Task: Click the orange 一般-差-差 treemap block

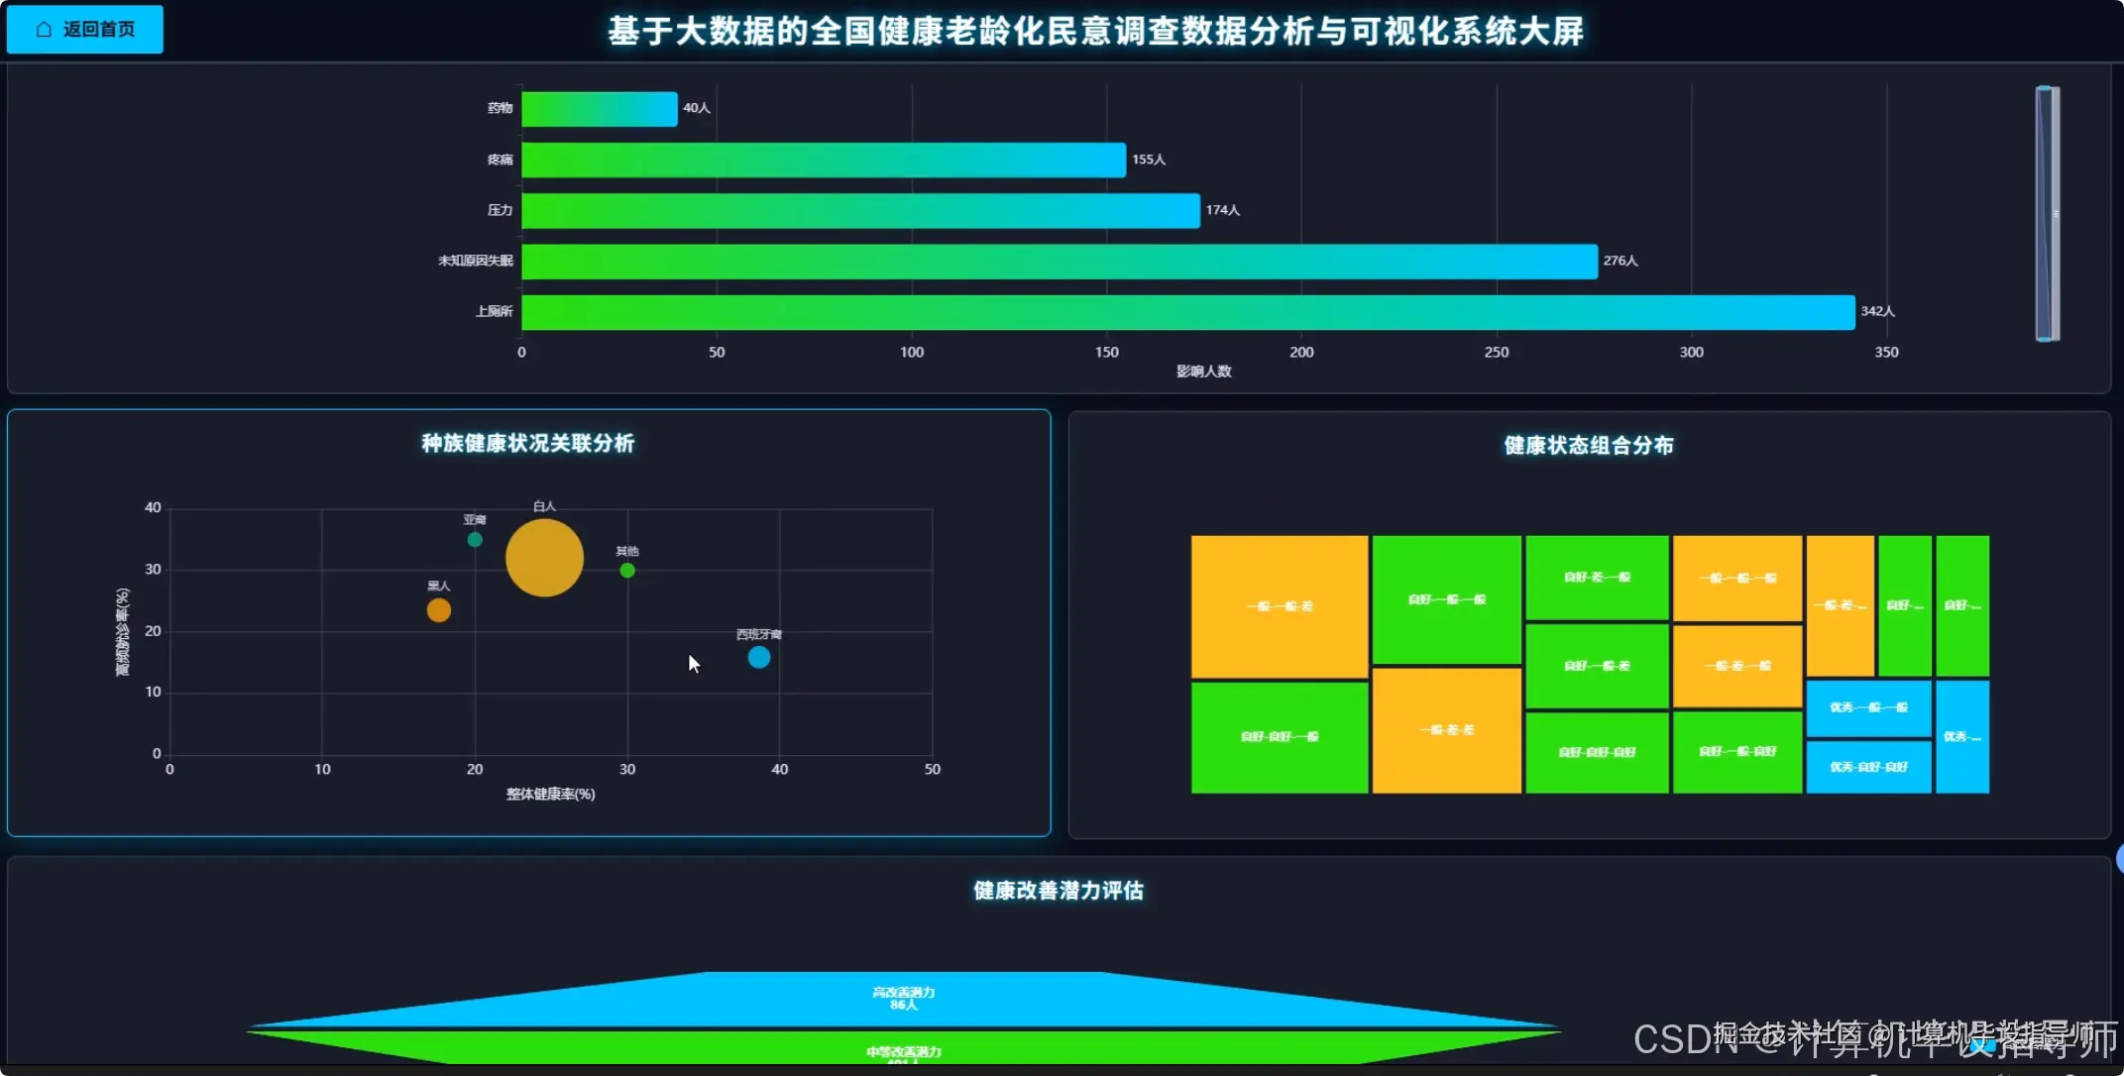Action: click(x=1446, y=728)
